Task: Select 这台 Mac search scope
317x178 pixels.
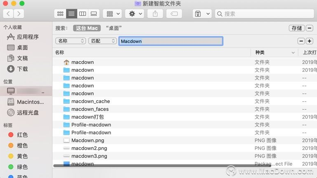Action: (x=87, y=28)
